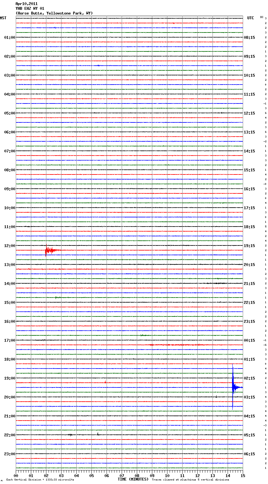268x484 pixels.
Task: Click the red seismic event near 12:15 MST
Action: point(52,251)
